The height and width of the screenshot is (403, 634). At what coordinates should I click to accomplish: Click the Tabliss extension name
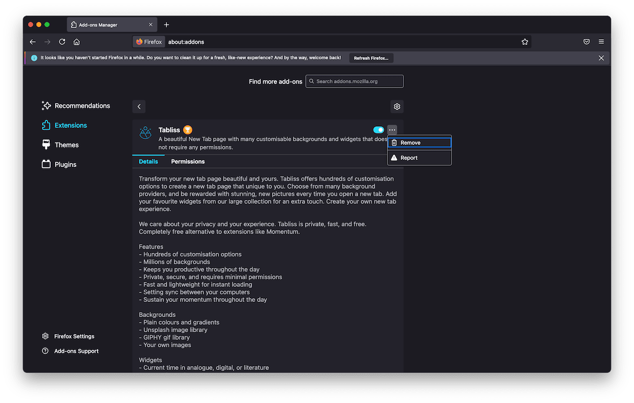click(x=169, y=130)
